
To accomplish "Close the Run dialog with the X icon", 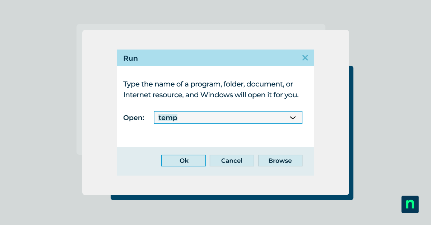I will [305, 58].
